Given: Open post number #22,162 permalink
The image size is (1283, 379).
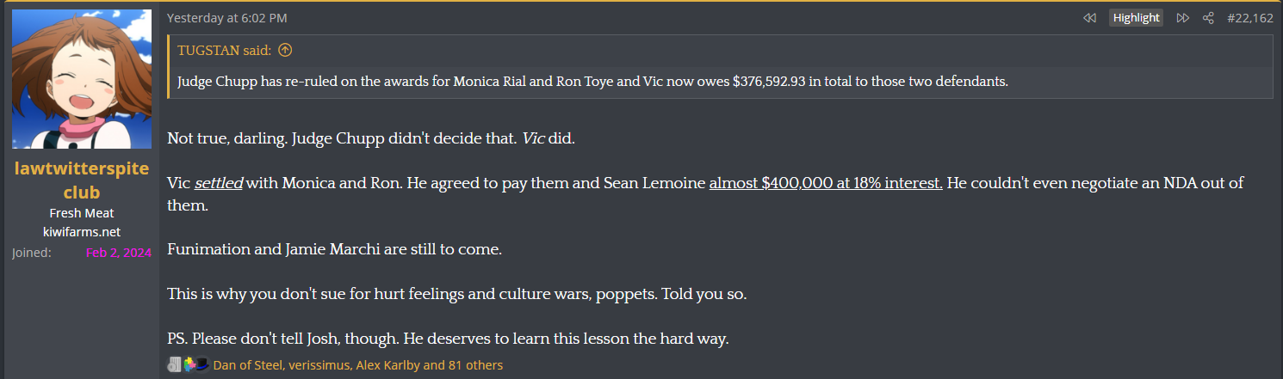Looking at the screenshot, I should [1249, 18].
